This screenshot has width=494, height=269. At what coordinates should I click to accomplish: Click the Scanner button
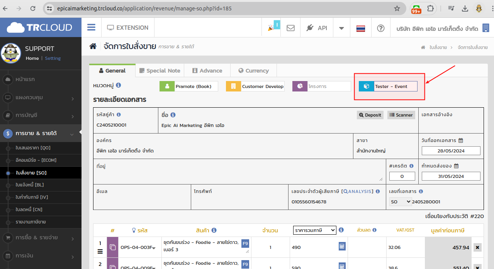click(401, 115)
